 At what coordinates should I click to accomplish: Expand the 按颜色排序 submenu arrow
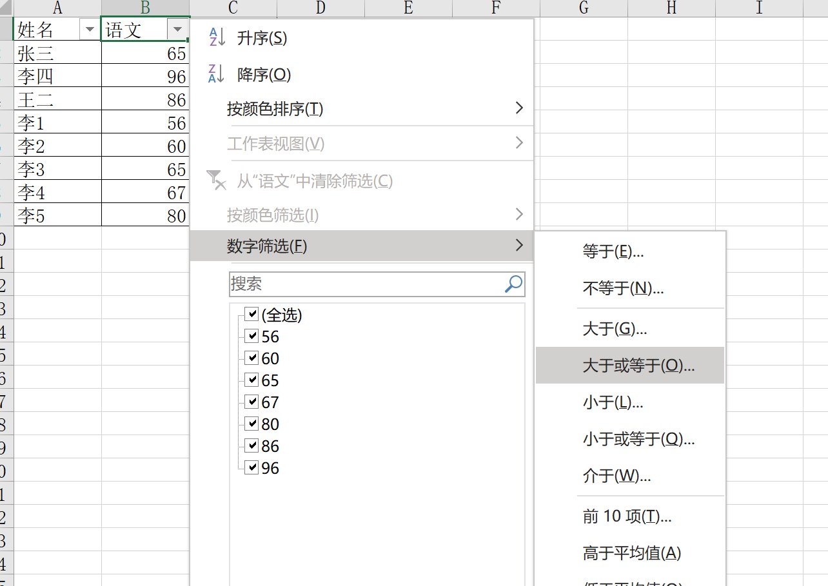click(519, 109)
